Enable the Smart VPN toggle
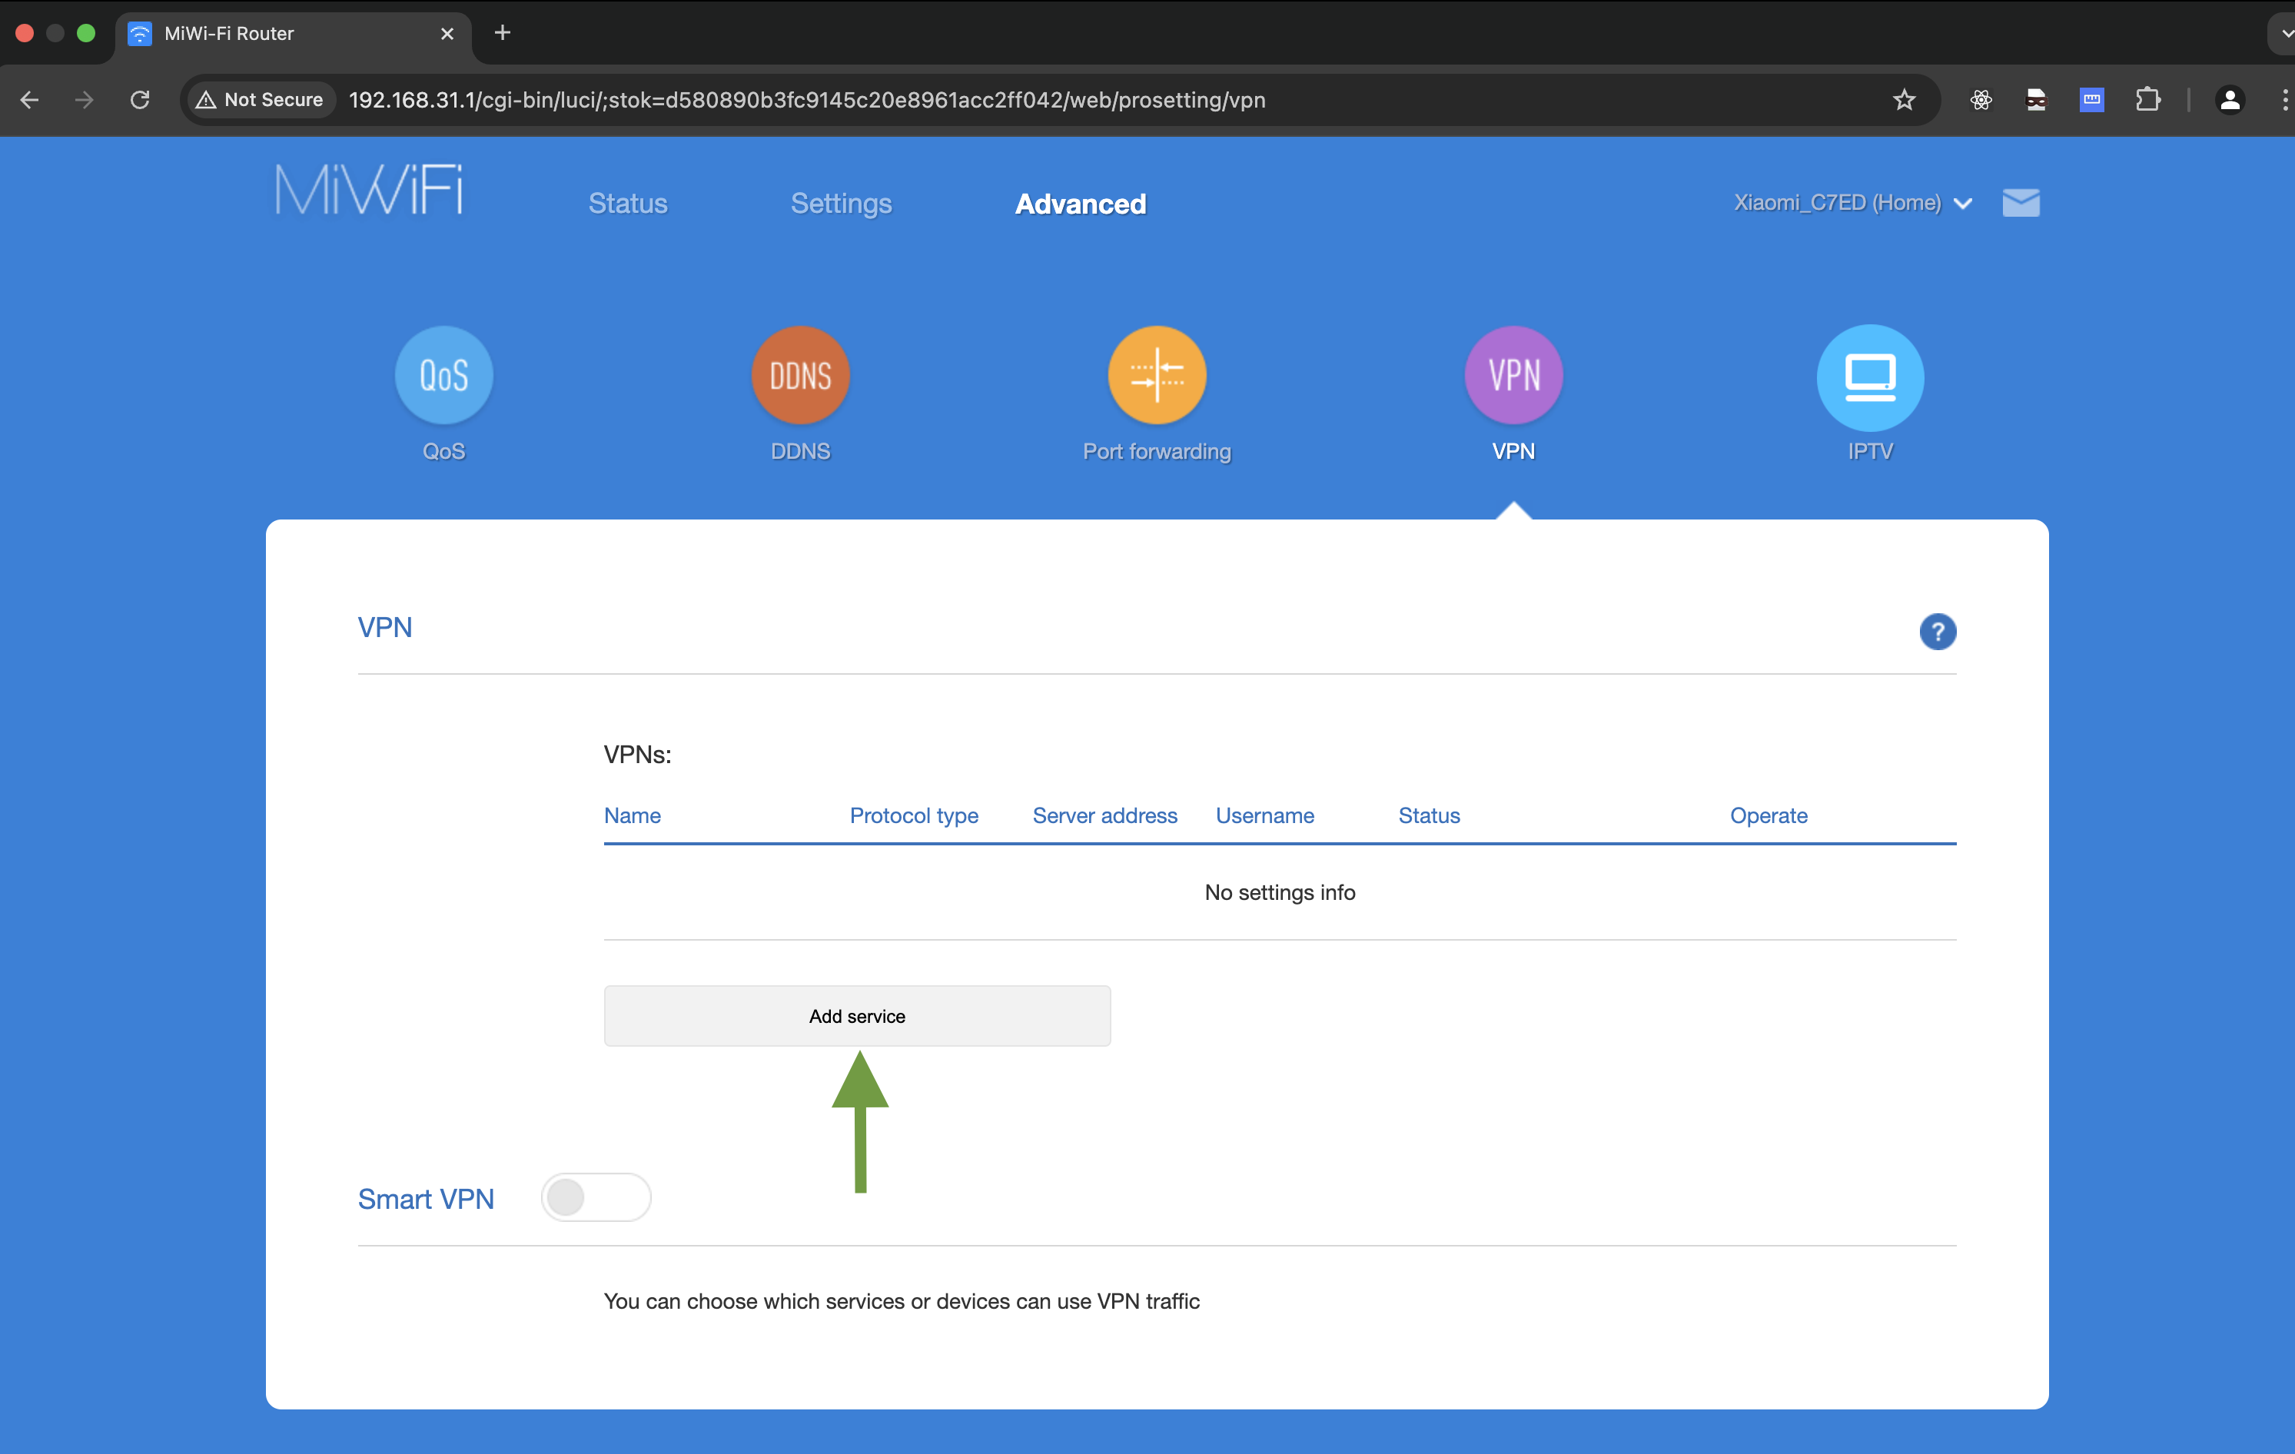Image resolution: width=2295 pixels, height=1454 pixels. [x=596, y=1197]
